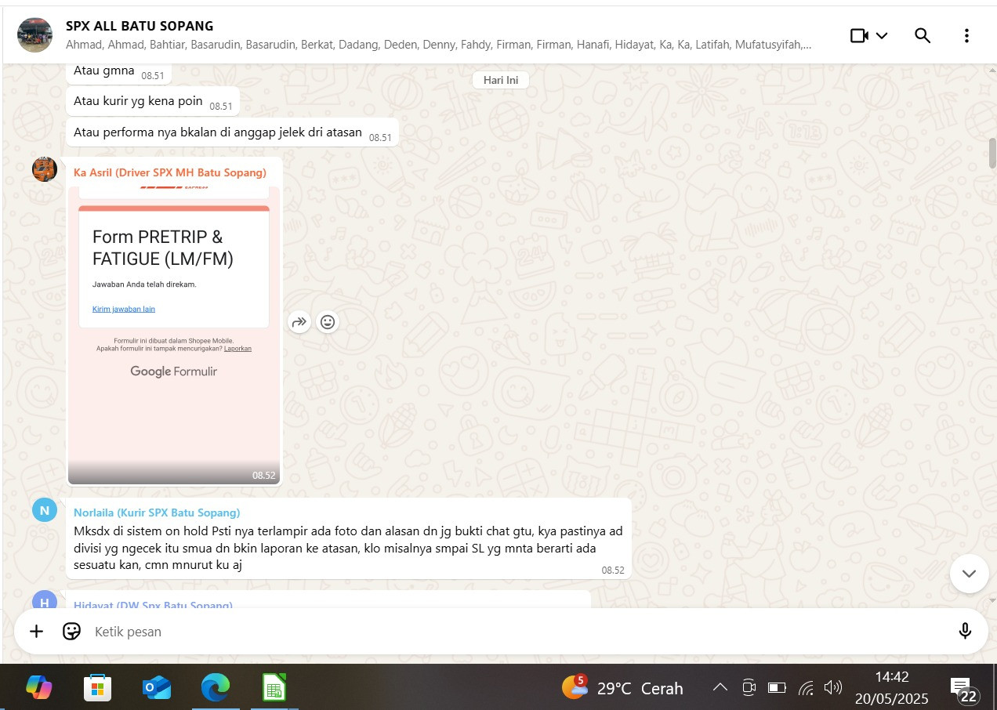
Task: Check the battery status tray icon
Action: pos(777,688)
